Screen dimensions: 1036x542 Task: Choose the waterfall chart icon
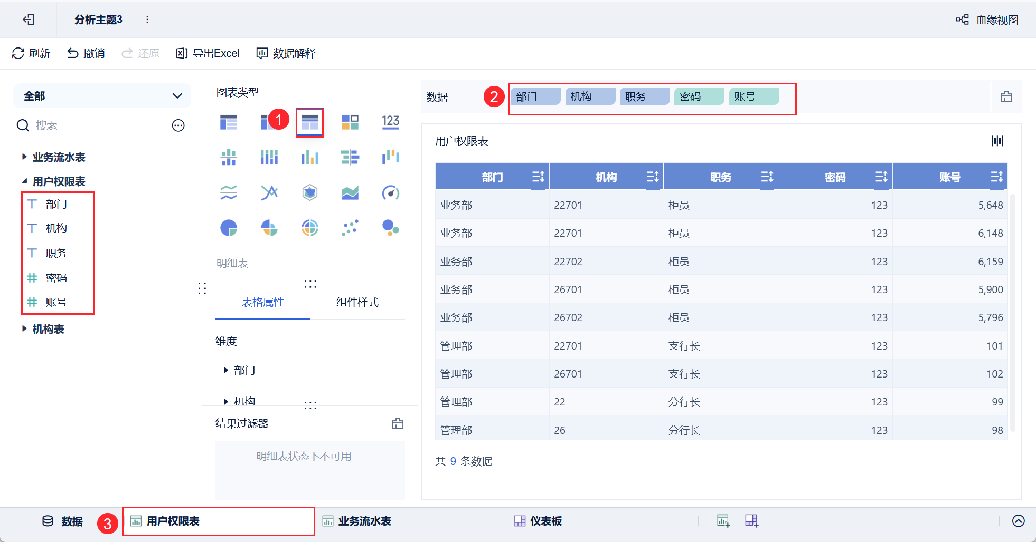tap(391, 157)
